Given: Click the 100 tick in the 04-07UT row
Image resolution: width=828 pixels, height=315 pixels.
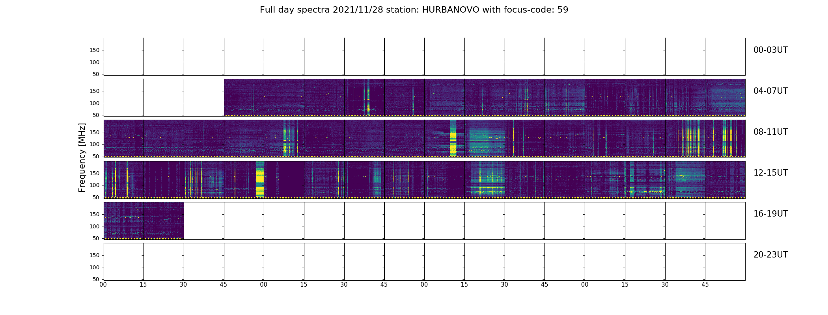Looking at the screenshot, I should click(95, 103).
